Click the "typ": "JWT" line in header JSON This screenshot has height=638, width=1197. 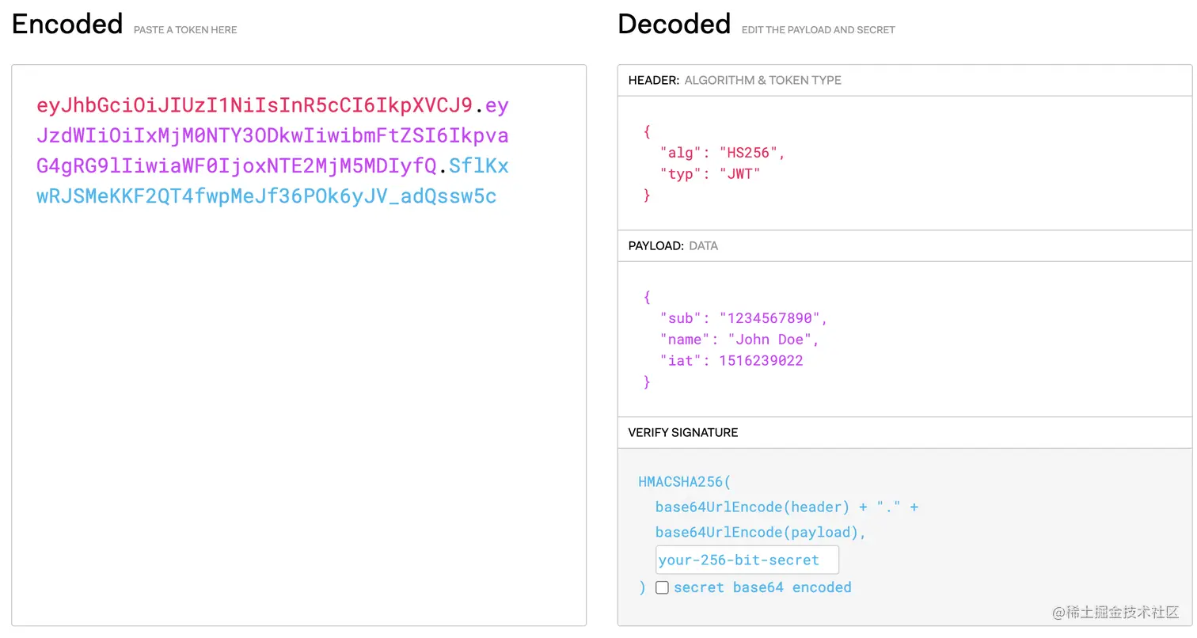coord(709,173)
